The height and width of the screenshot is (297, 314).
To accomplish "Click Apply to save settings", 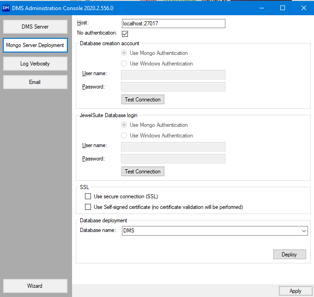I will [x=295, y=291].
